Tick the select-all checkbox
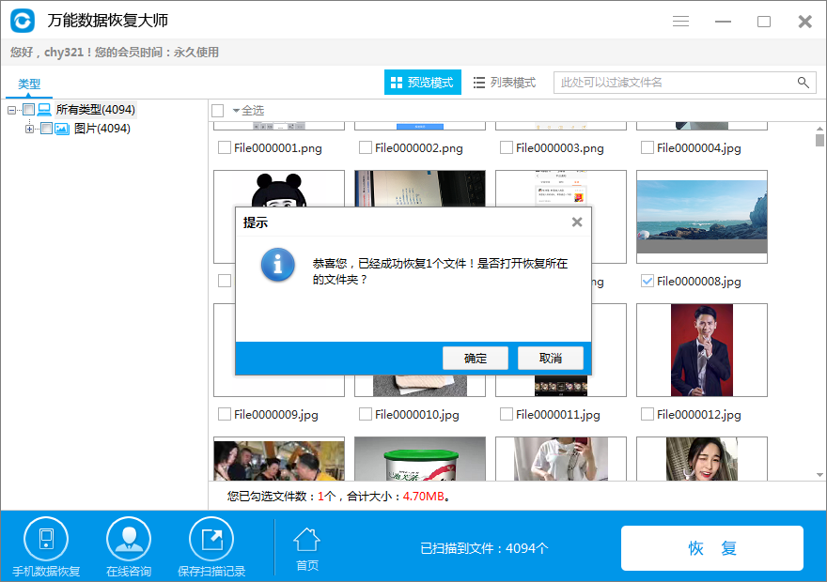This screenshot has height=582, width=827. pyautogui.click(x=218, y=111)
